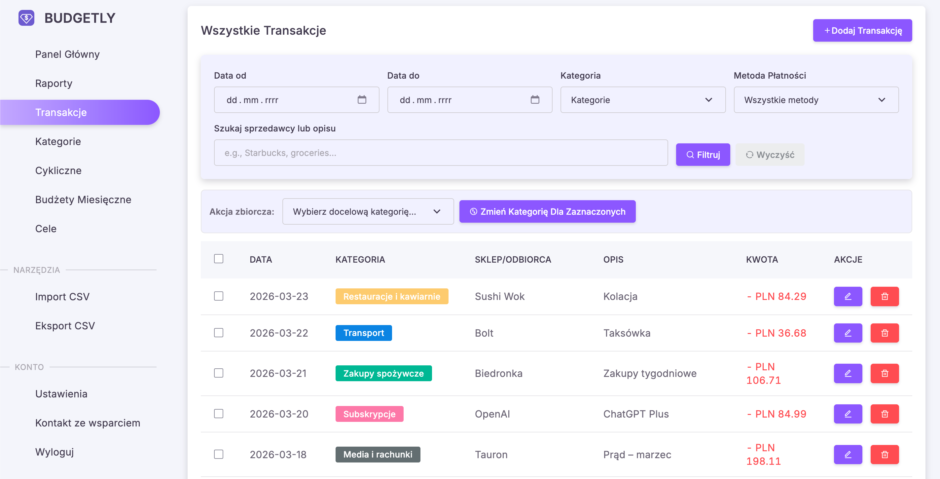Open Budżety Miesięczne
Image resolution: width=940 pixels, height=479 pixels.
pos(83,199)
